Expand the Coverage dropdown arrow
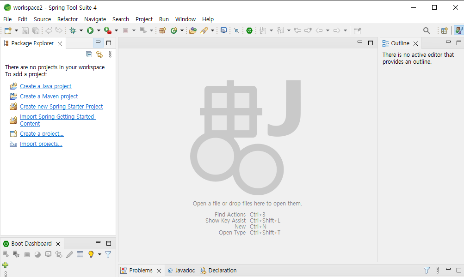This screenshot has height=277, width=464. 116,30
